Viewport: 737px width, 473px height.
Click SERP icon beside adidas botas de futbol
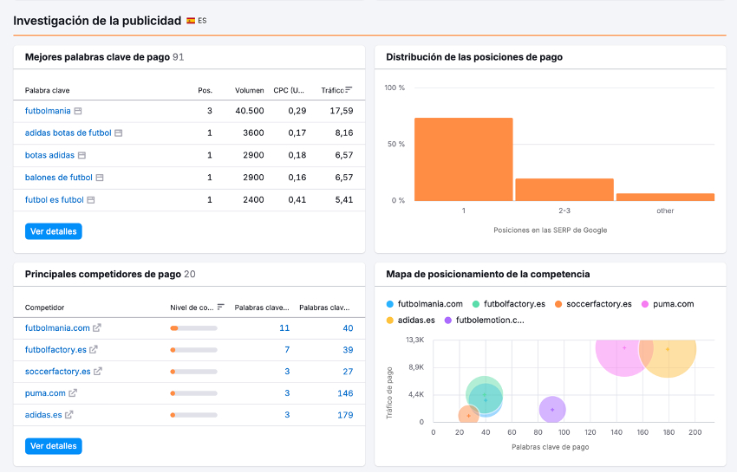(119, 133)
